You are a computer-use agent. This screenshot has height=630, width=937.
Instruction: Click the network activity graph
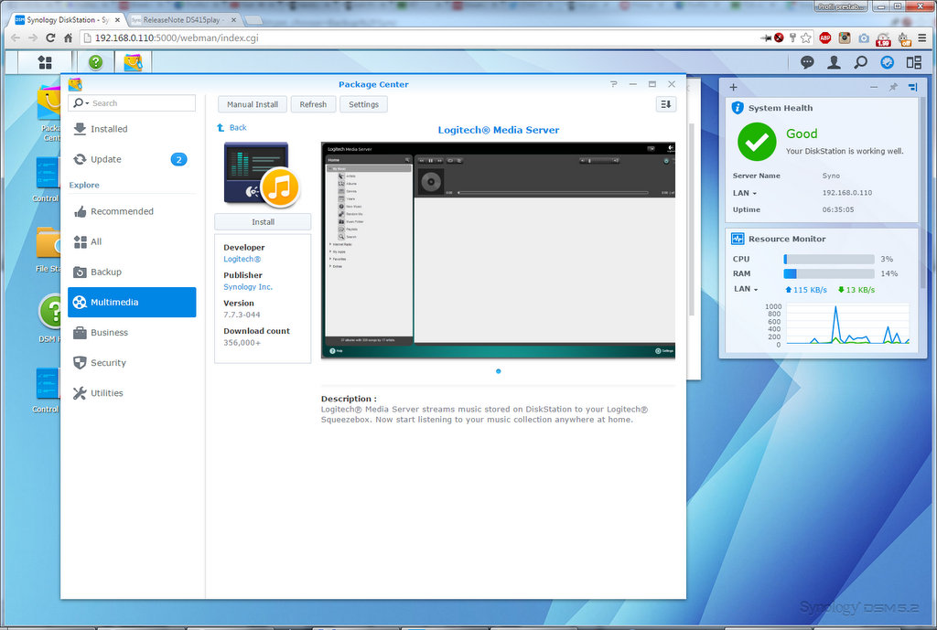[x=848, y=324]
